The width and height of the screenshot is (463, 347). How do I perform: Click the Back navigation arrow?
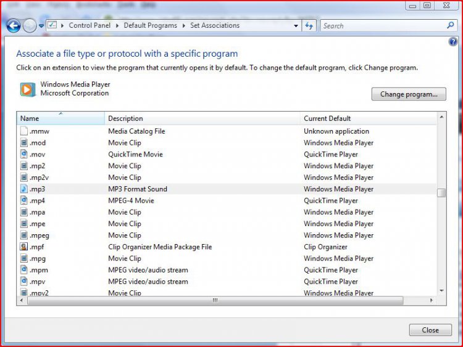pos(14,26)
